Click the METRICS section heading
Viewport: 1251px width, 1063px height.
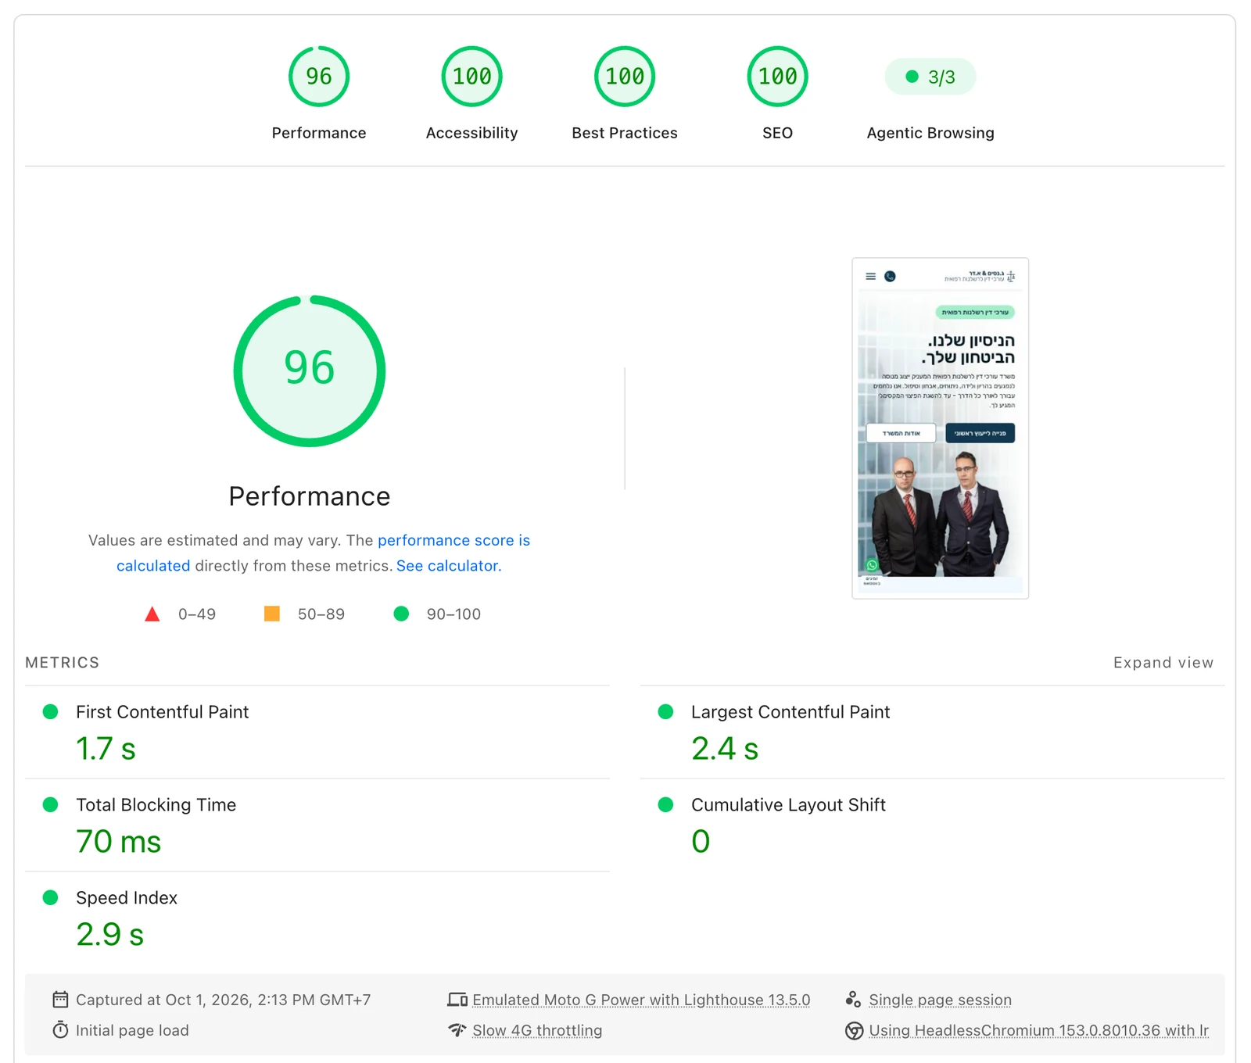pos(63,662)
